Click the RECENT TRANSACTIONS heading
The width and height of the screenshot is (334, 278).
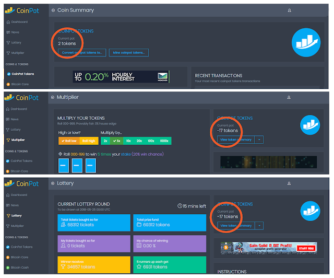(x=219, y=76)
